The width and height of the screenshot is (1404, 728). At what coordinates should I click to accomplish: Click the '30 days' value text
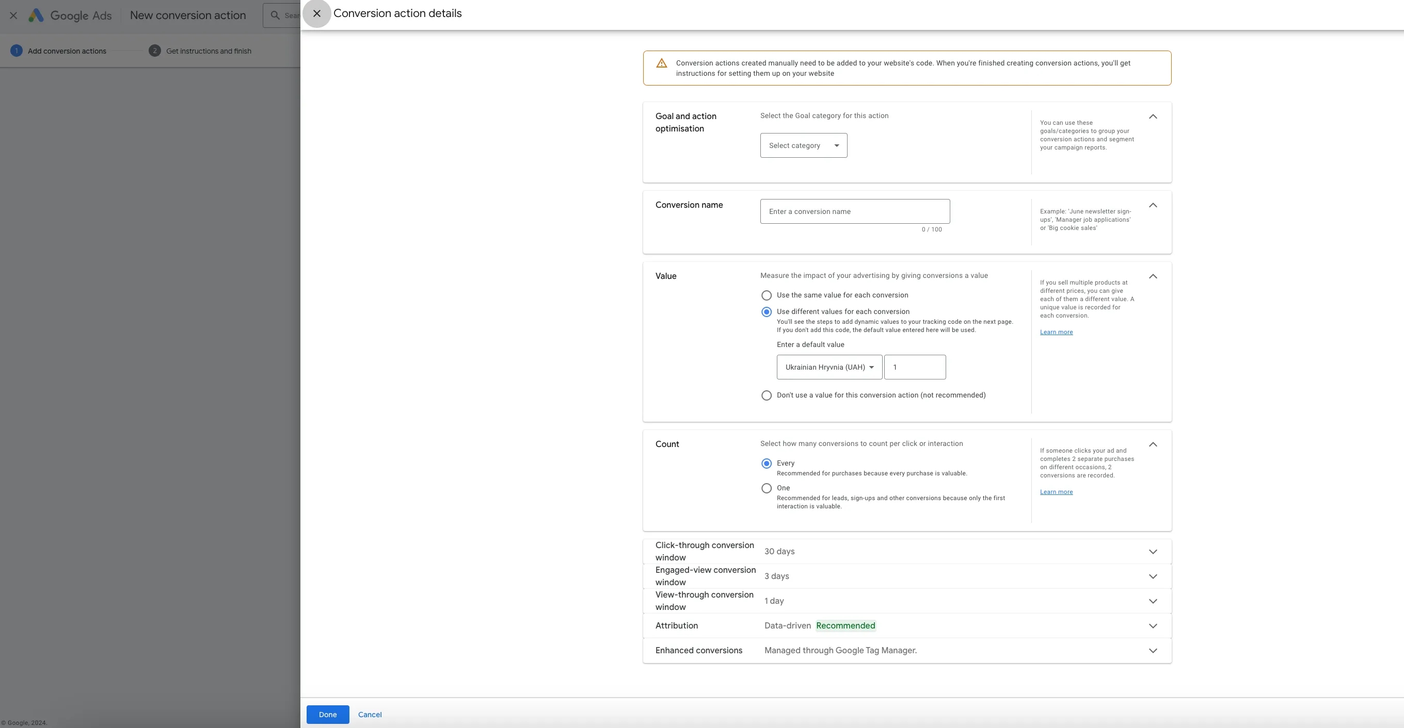tap(779, 552)
